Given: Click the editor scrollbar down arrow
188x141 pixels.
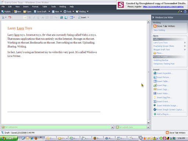Looking at the screenshot, I should [148, 122].
